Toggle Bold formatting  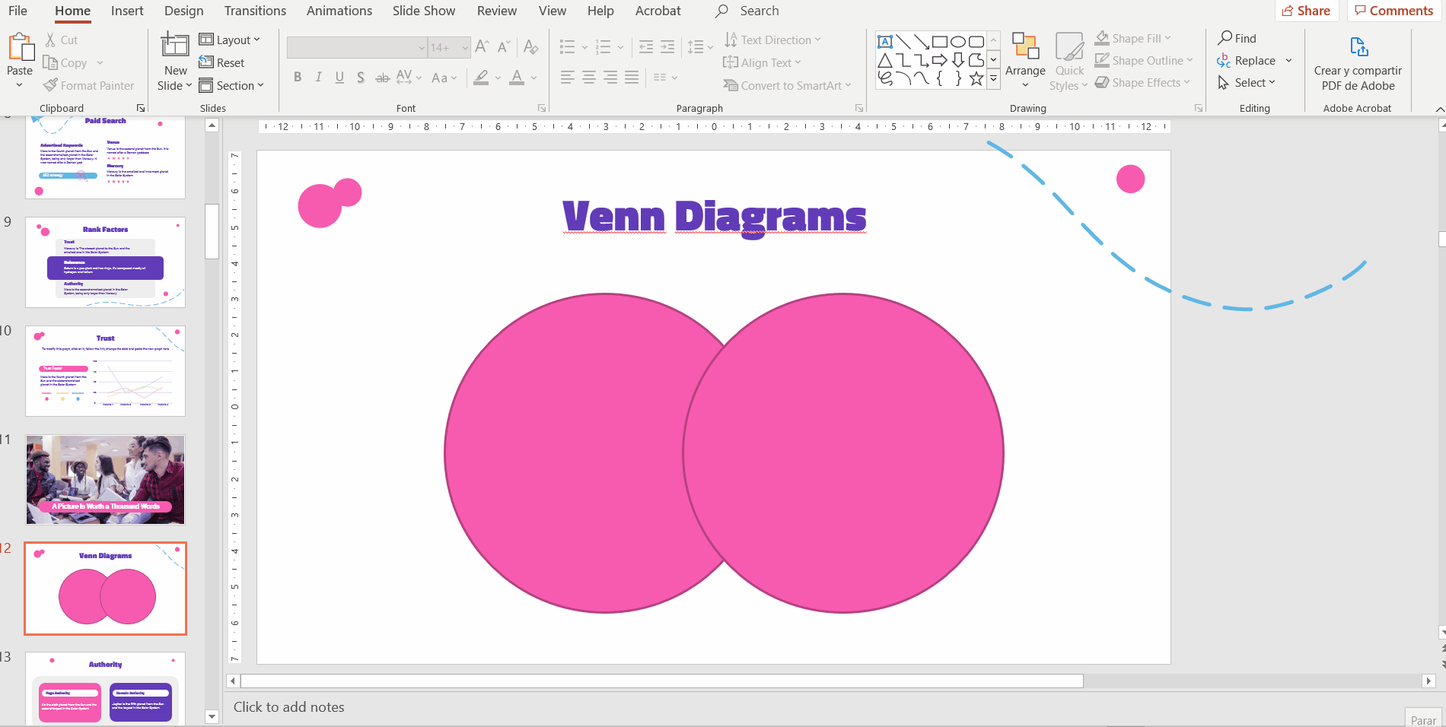point(298,77)
